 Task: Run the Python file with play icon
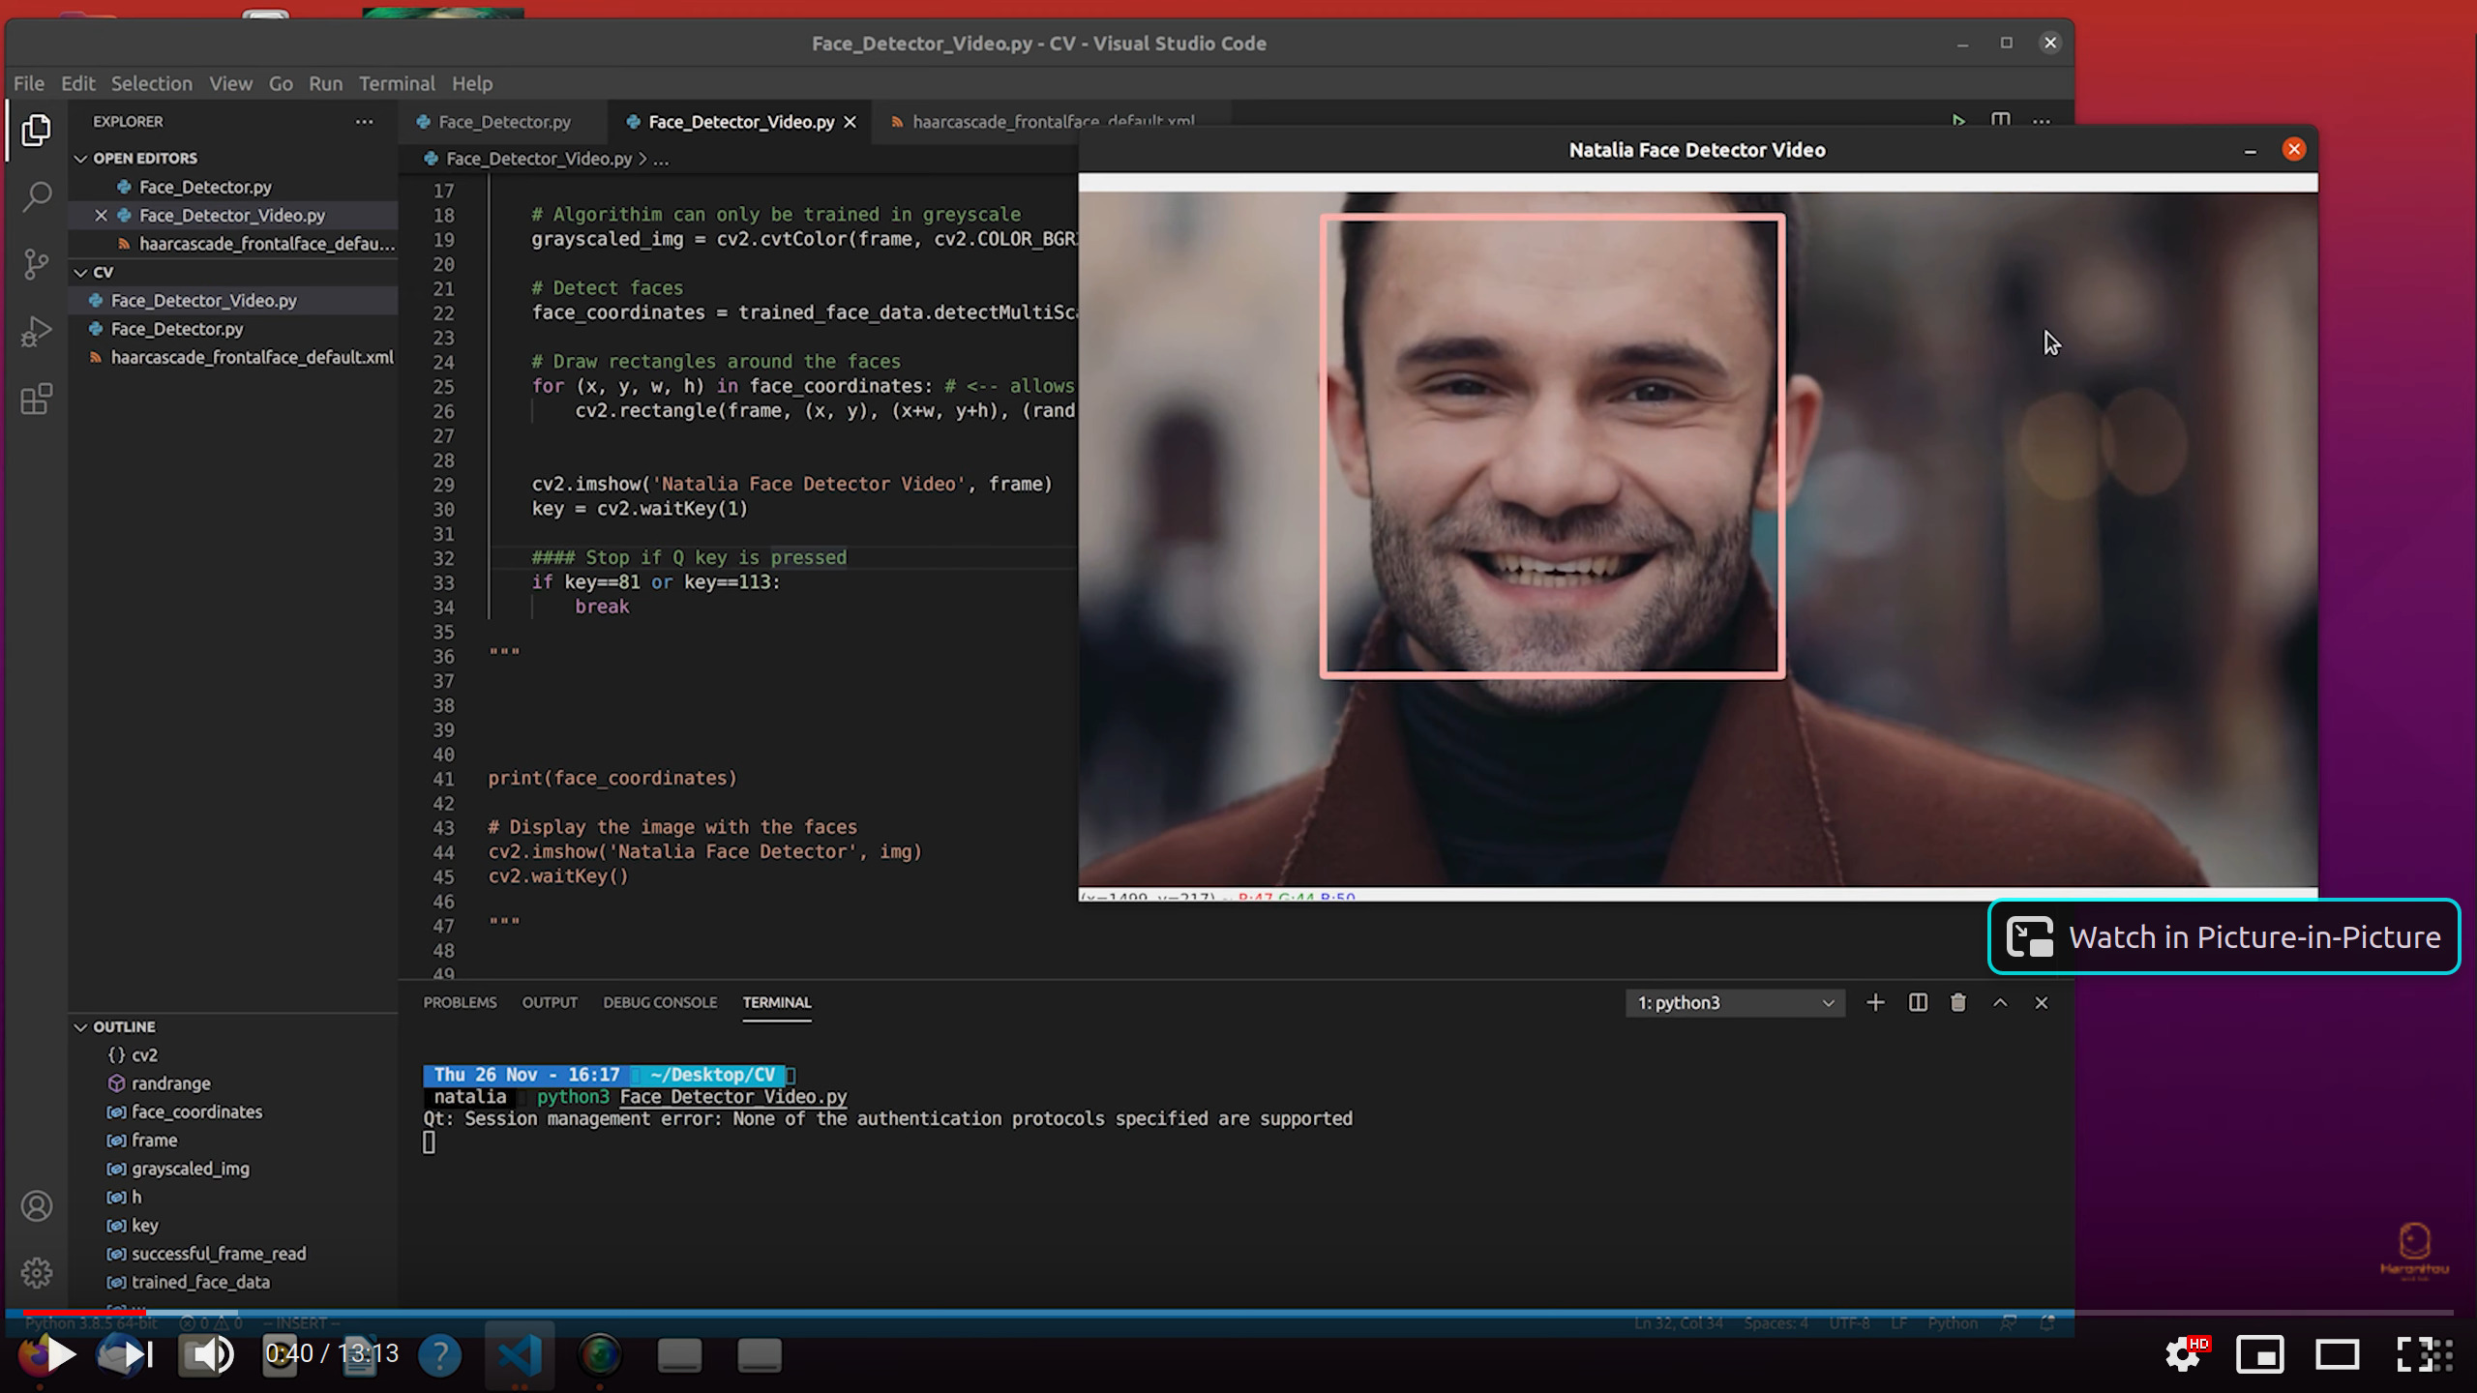click(x=1958, y=121)
